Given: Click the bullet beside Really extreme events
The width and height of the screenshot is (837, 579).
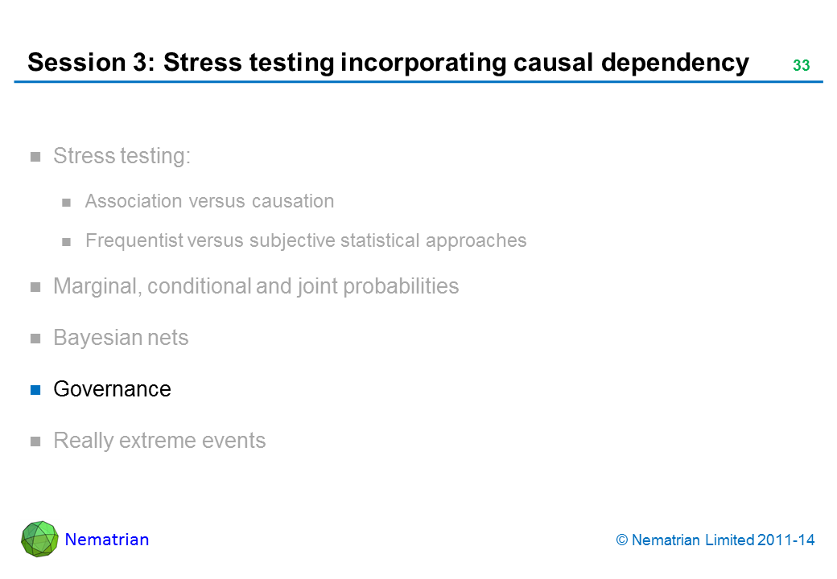Looking at the screenshot, I should 35,441.
